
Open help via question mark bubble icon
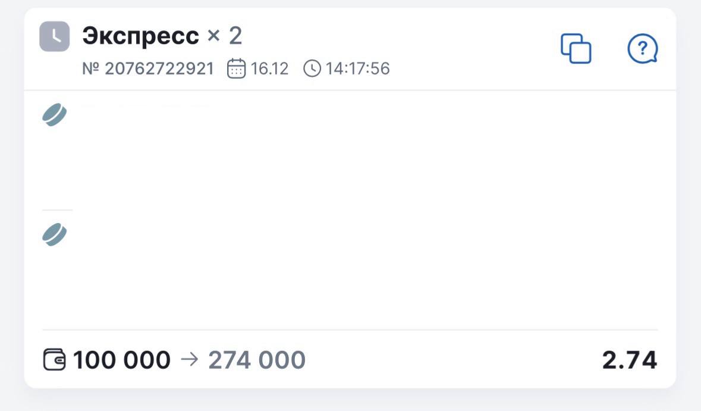click(642, 48)
